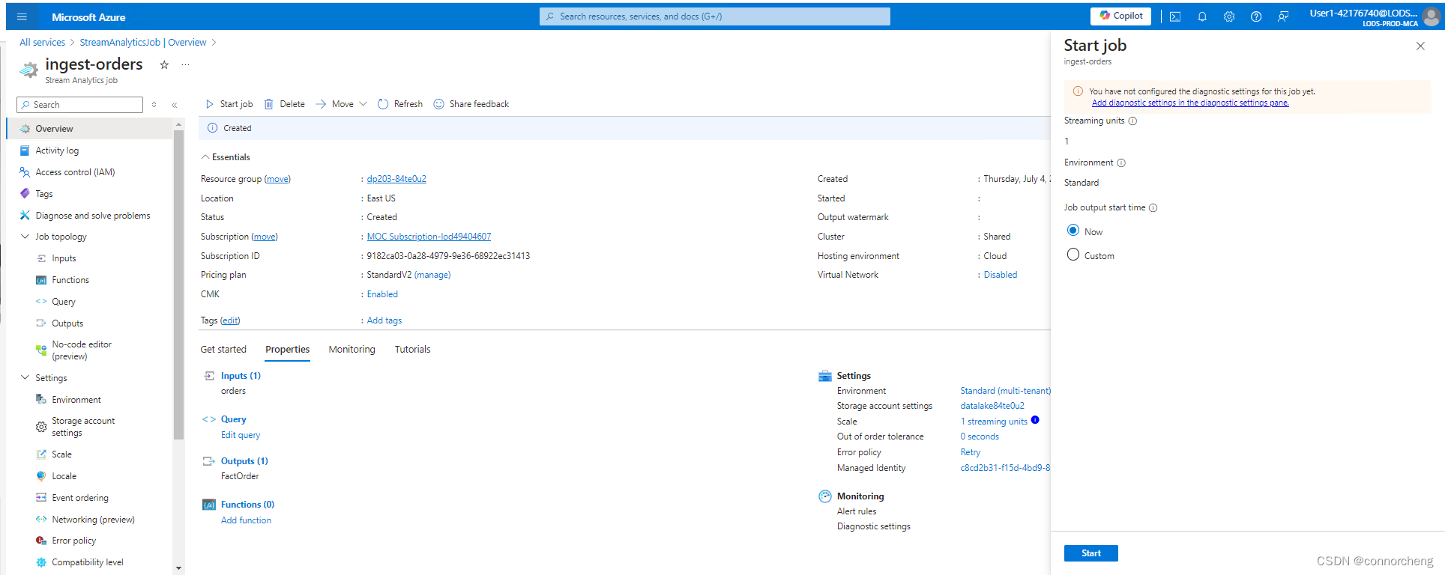Switch to the Get started tab
1445x575 pixels.
(x=223, y=350)
